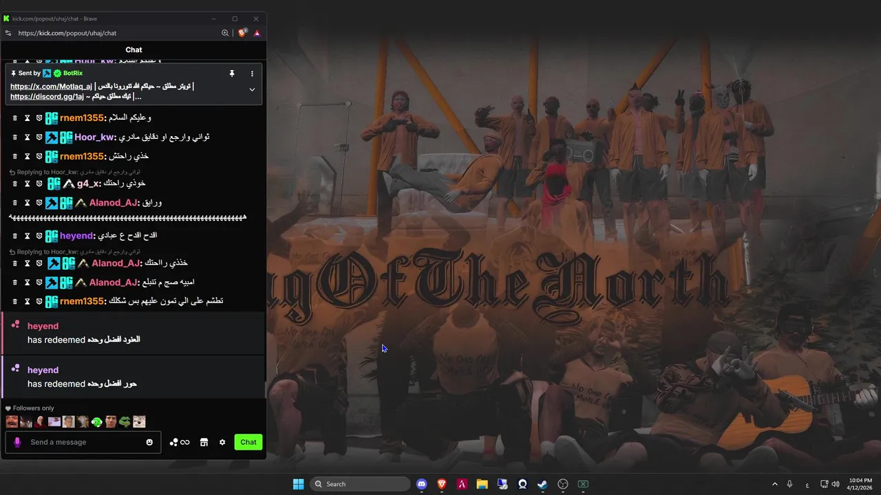Delete rnem1355's 'وعليكم السلام' message with the trash icon
The height and width of the screenshot is (495, 881).
[x=15, y=118]
